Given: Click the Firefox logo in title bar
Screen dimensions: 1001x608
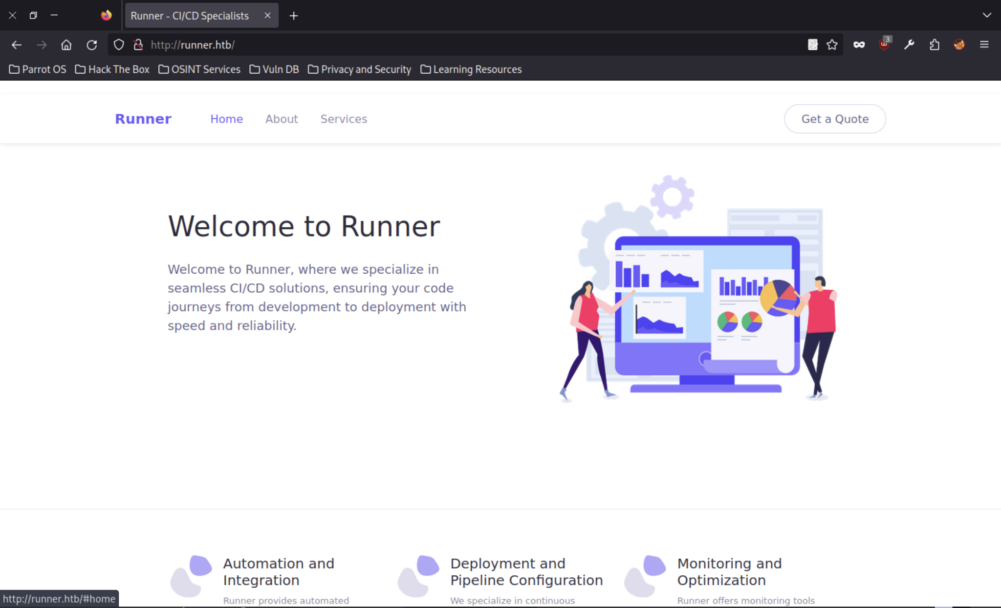Looking at the screenshot, I should pos(106,16).
